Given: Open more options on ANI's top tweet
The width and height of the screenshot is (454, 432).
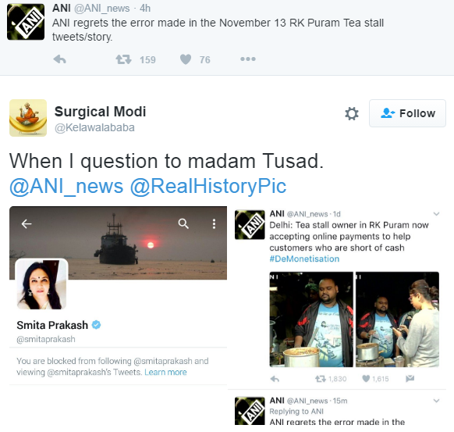Looking at the screenshot, I should coord(248,59).
